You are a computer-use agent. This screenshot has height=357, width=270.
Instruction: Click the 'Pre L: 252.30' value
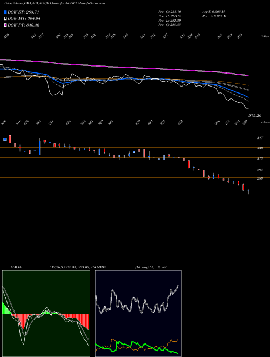tap(170, 21)
